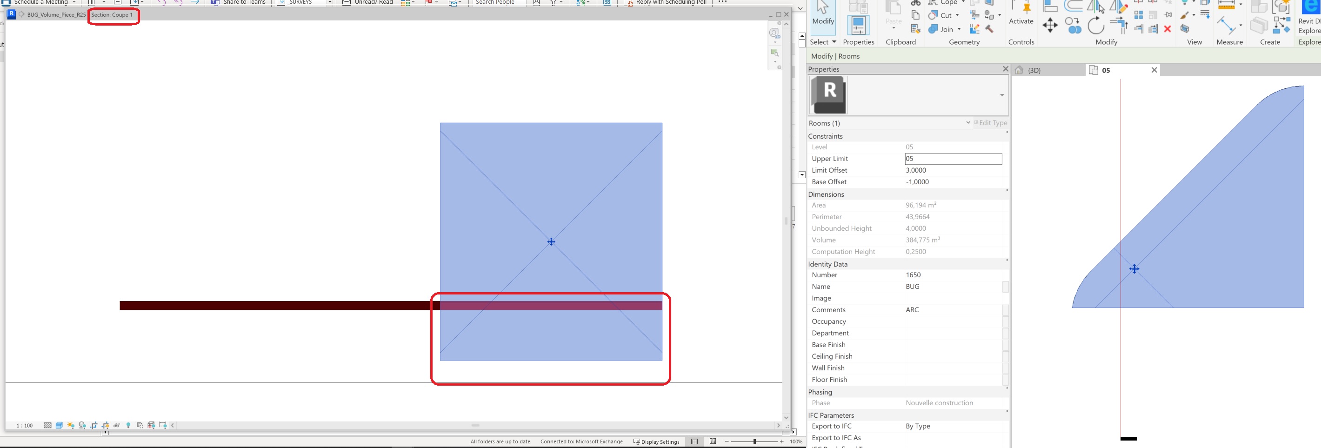Edit the Upper Limit value field
The height and width of the screenshot is (448, 1321).
[954, 159]
